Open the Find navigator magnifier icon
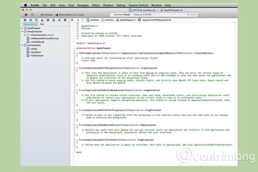Screen dimensions: 258x172 [37, 20]
